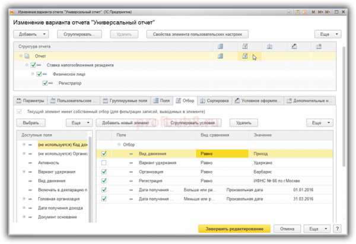
Task: Click the grouping icon beside Физическое лицо
Action: 44,74
